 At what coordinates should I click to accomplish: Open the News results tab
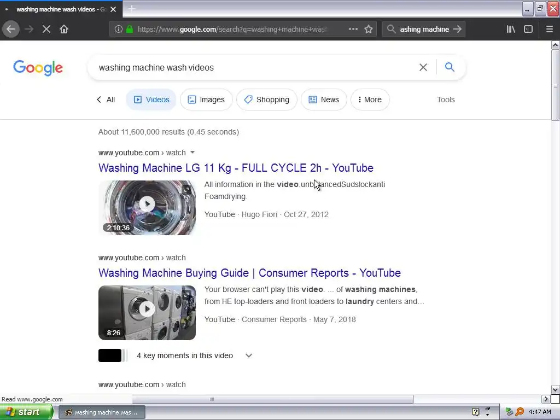[x=324, y=100]
